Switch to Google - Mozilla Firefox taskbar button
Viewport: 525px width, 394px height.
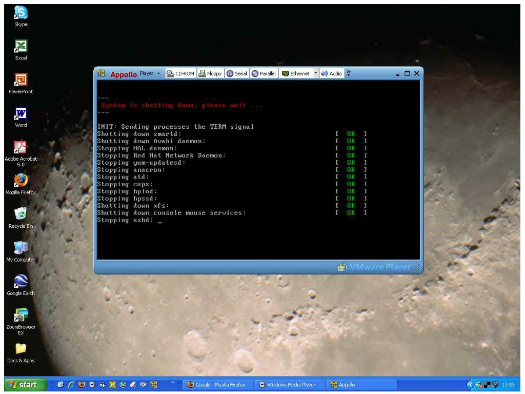(217, 385)
